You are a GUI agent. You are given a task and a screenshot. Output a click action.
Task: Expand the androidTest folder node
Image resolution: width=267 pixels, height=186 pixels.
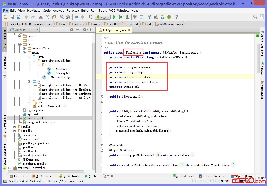click(24, 48)
